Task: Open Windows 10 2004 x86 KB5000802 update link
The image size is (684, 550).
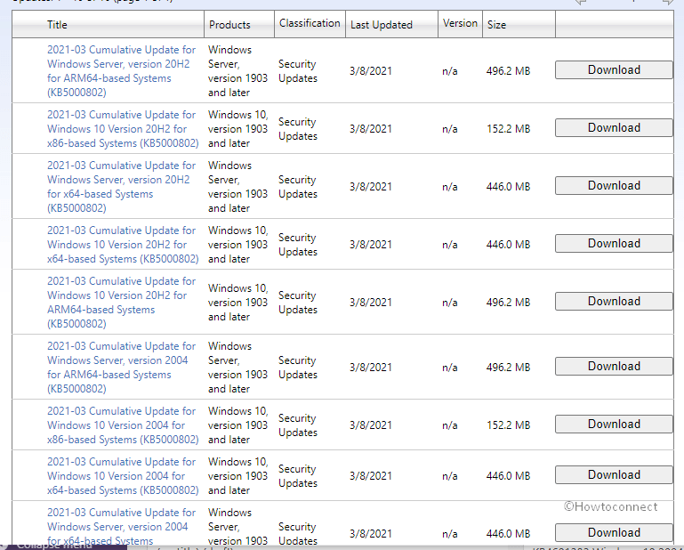Action: tap(123, 425)
